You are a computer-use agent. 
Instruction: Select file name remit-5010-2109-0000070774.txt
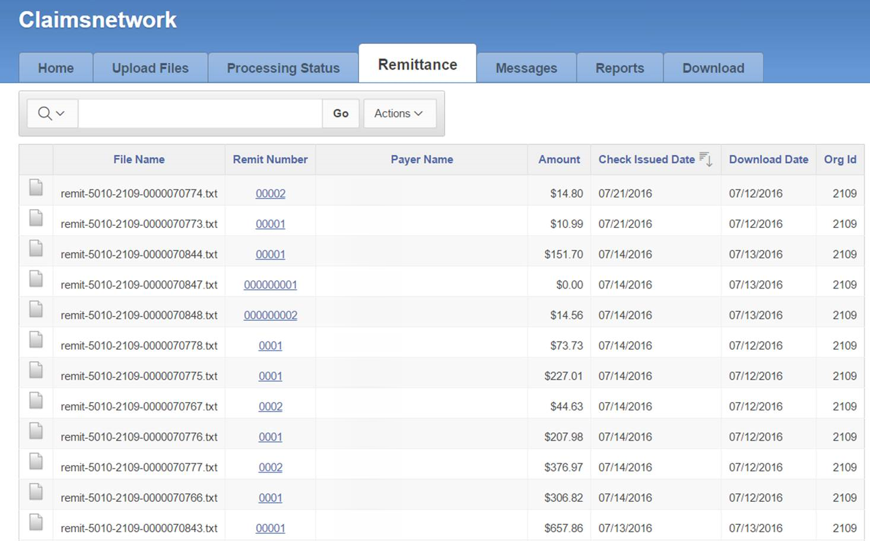pyautogui.click(x=139, y=193)
